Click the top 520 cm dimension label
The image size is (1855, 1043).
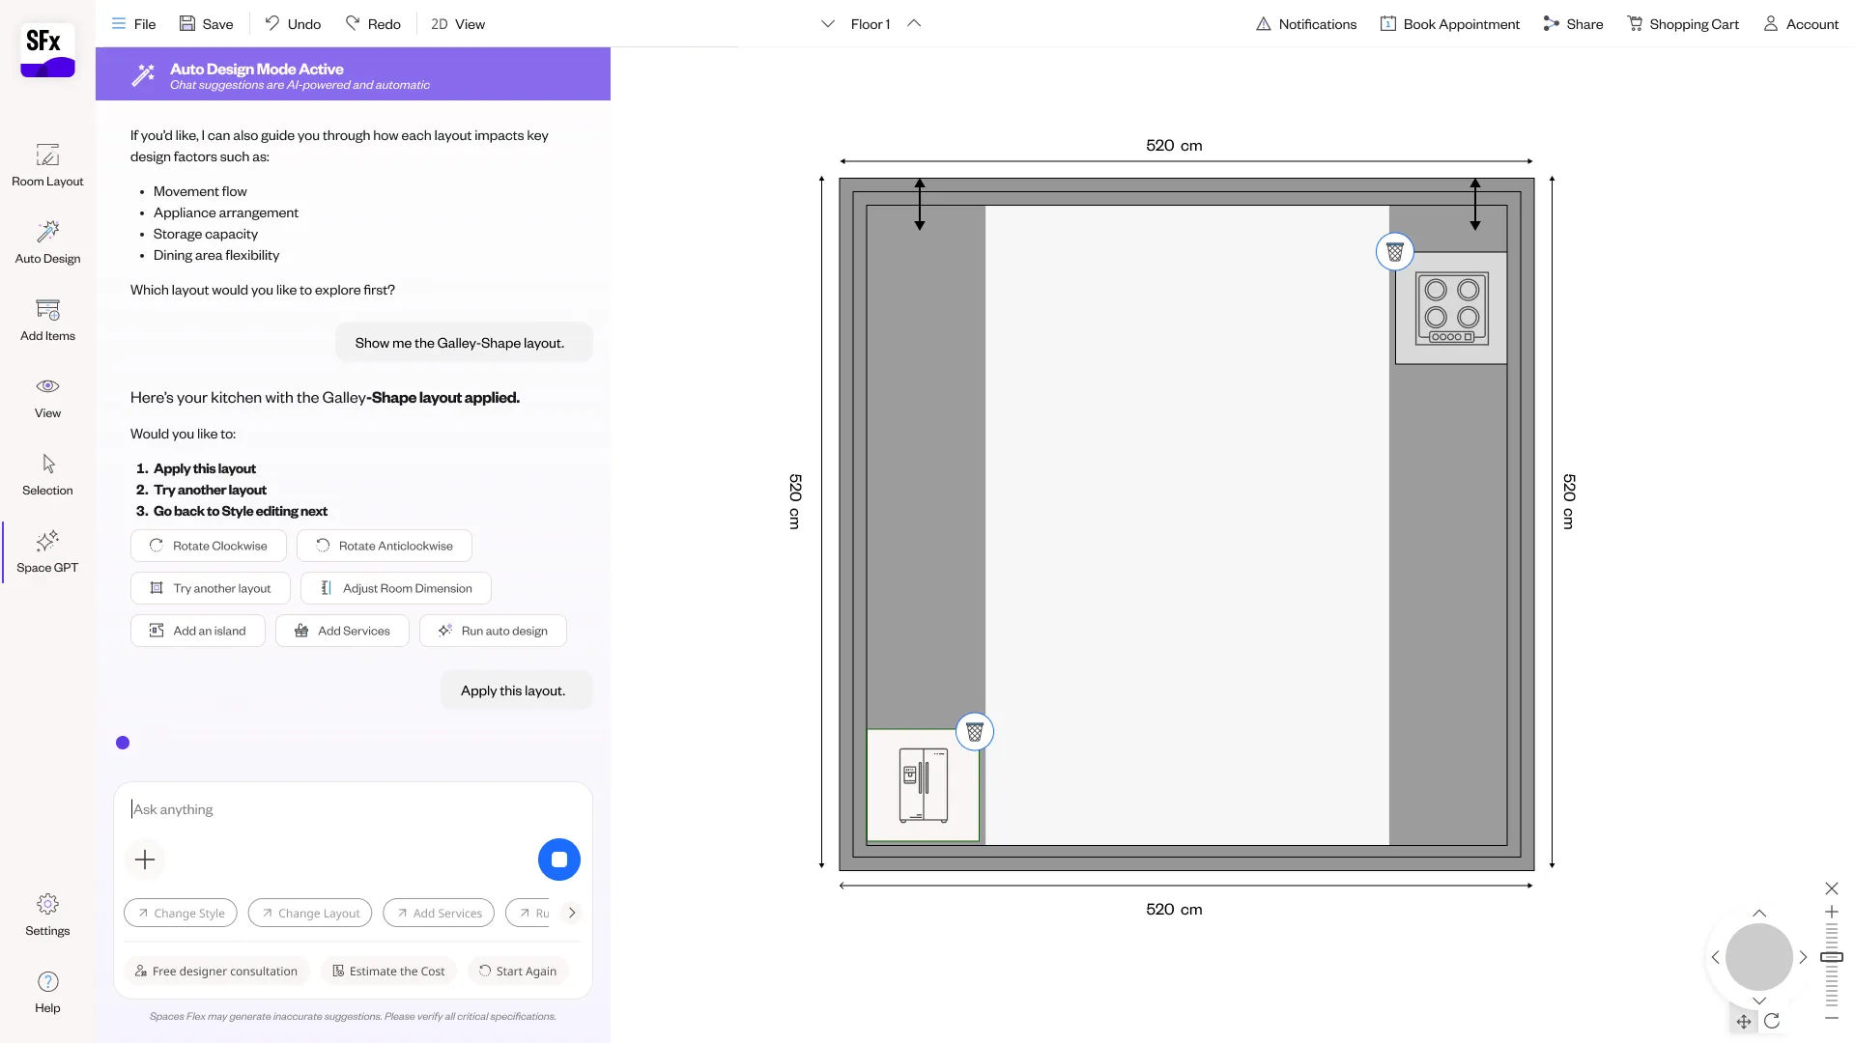pos(1174,145)
